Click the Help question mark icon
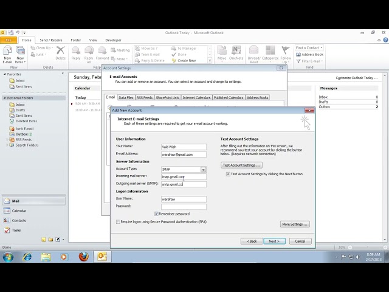Viewport: 389px width, 292px height. pyautogui.click(x=385, y=40)
